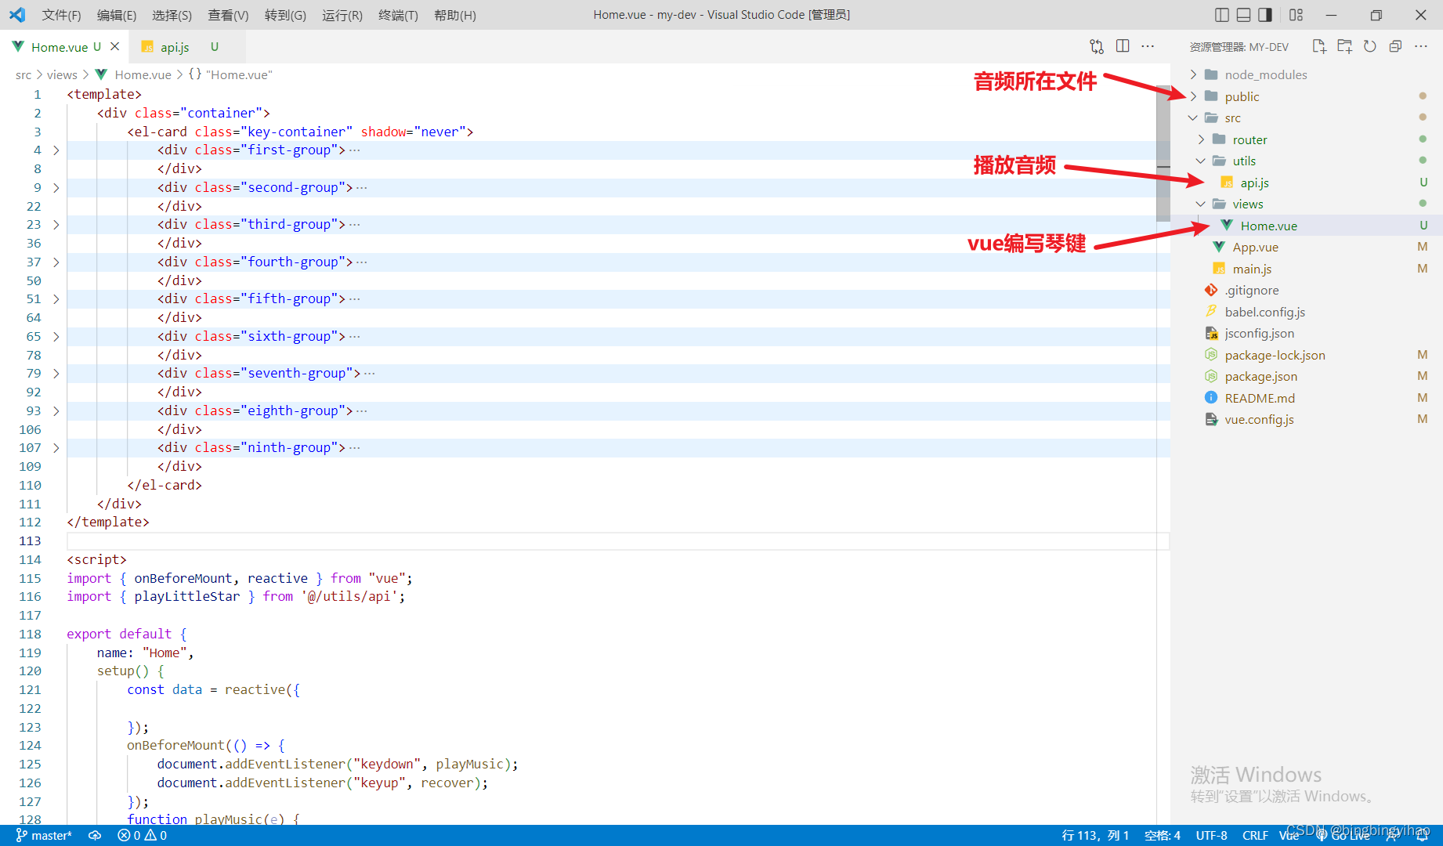
Task: Toggle the bottom panel layout icon
Action: click(1243, 15)
